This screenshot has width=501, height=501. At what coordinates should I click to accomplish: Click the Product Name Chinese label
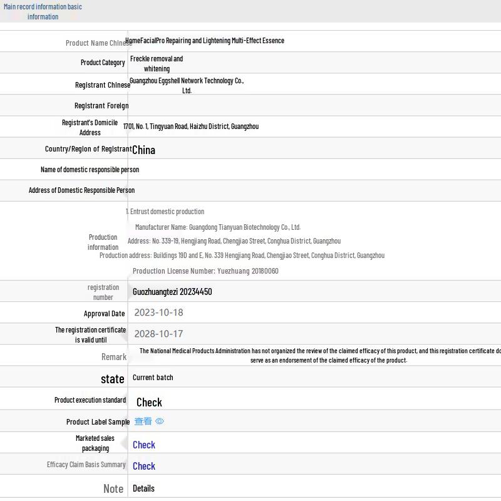click(x=99, y=43)
